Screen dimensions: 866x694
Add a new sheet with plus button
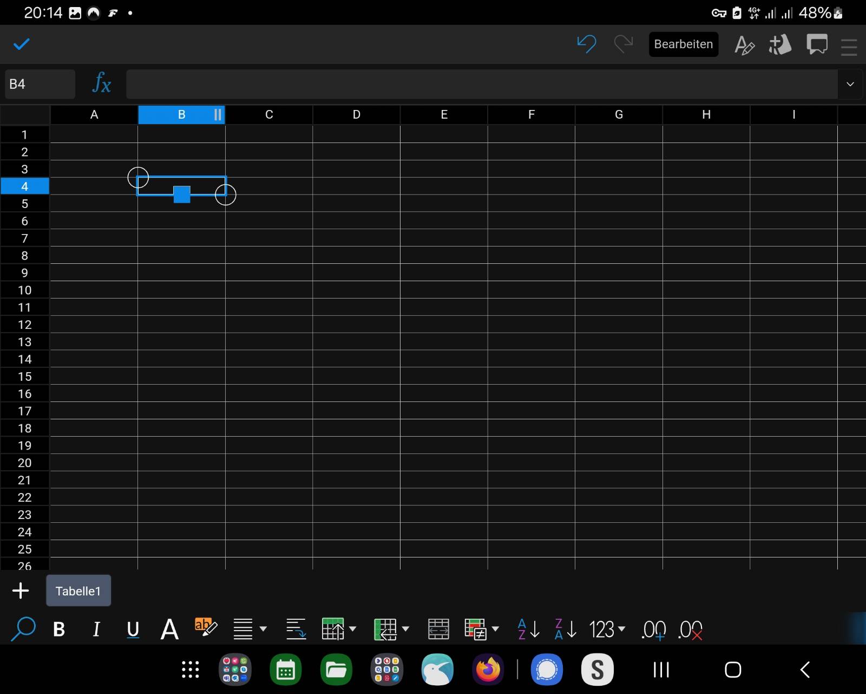(x=21, y=591)
